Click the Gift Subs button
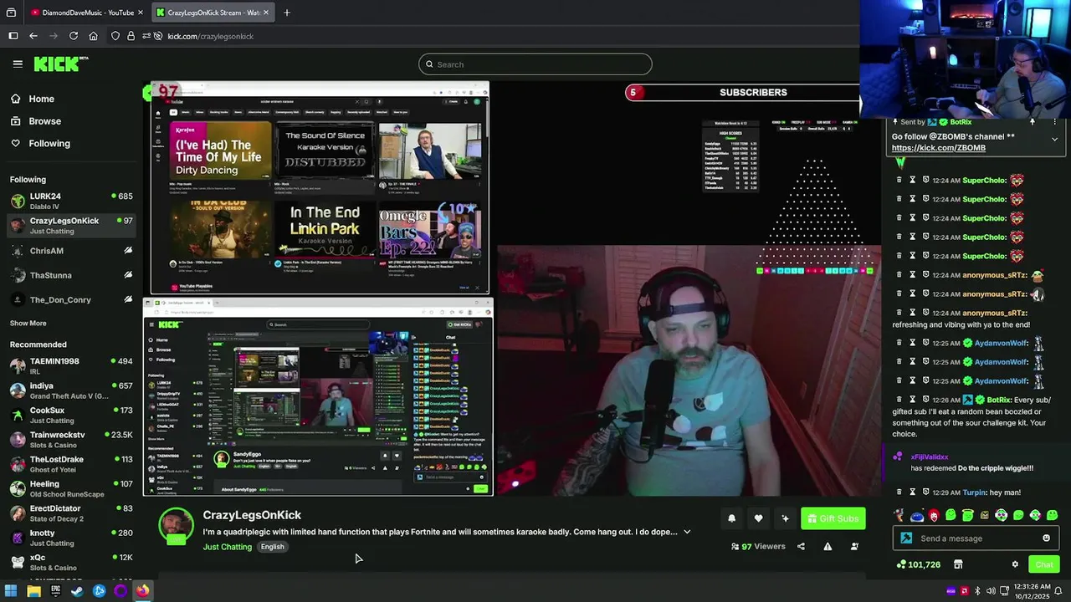The height and width of the screenshot is (602, 1071). [x=833, y=518]
